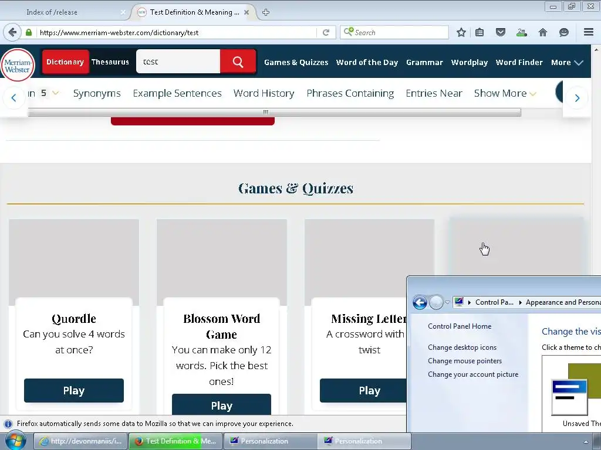Open the Control Panel recent pages dropdown

[447, 303]
